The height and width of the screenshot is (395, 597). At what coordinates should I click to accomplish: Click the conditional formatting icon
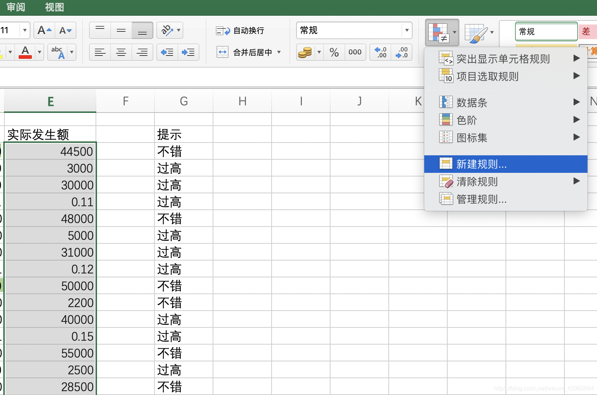439,33
